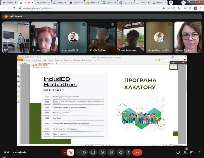Leave the call with red hang-up button
The height and width of the screenshot is (158, 204).
[x=137, y=152]
